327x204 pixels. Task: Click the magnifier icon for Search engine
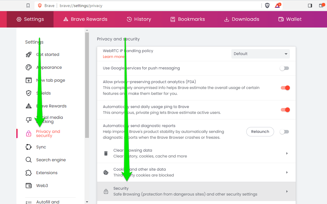pos(29,160)
